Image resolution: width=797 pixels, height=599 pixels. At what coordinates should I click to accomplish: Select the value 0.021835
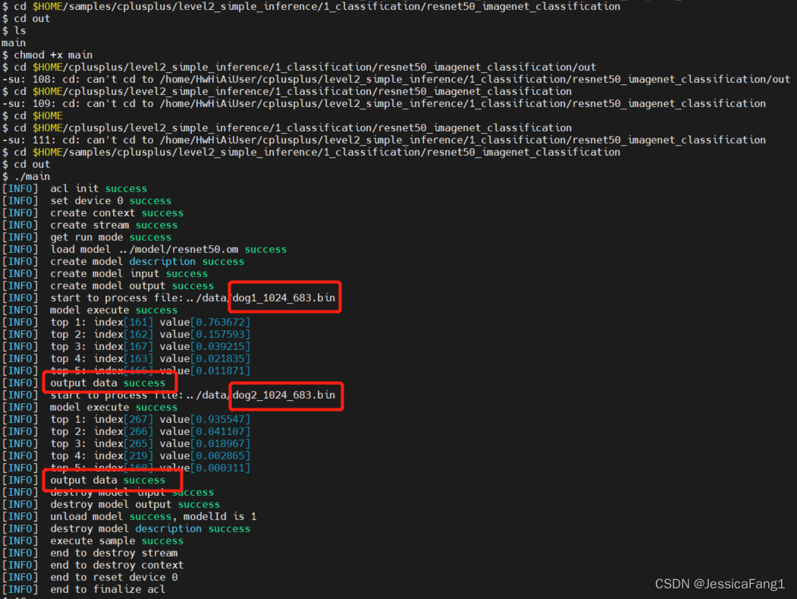coord(221,359)
